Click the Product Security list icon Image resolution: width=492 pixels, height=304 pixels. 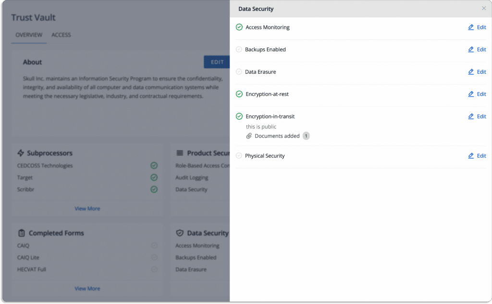click(x=180, y=153)
